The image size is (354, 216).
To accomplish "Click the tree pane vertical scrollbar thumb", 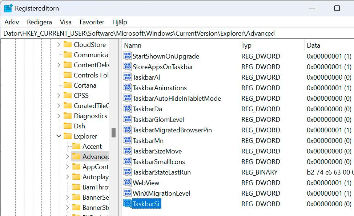I will (x=113, y=133).
